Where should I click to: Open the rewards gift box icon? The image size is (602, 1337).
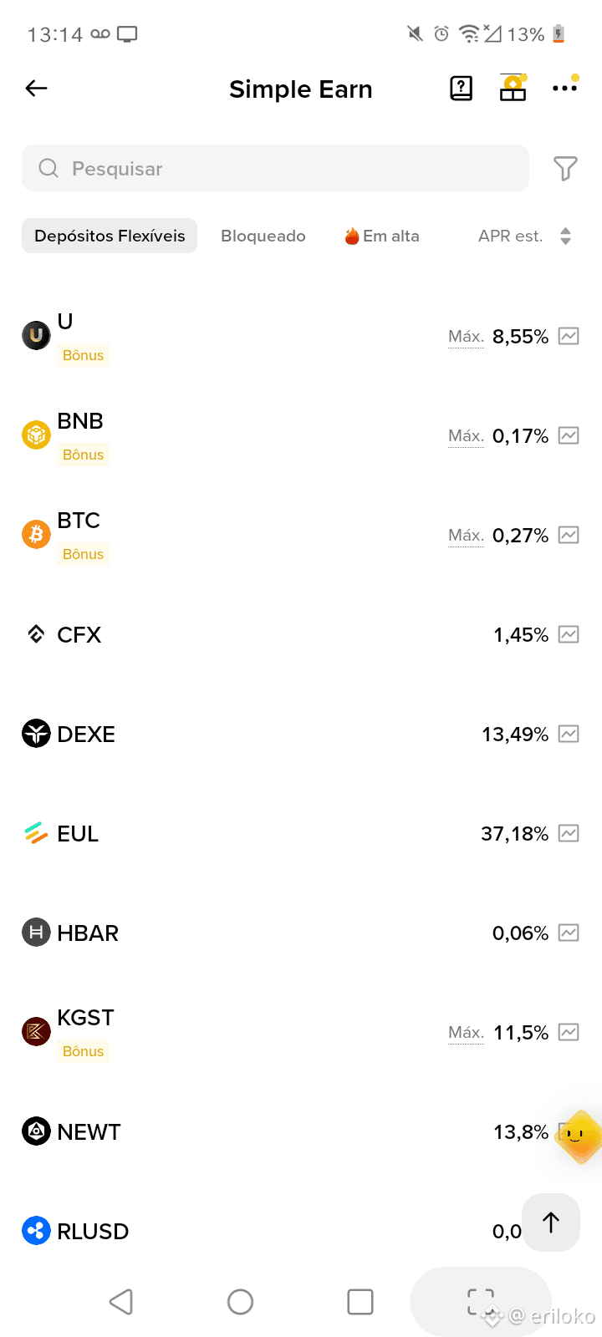(513, 88)
